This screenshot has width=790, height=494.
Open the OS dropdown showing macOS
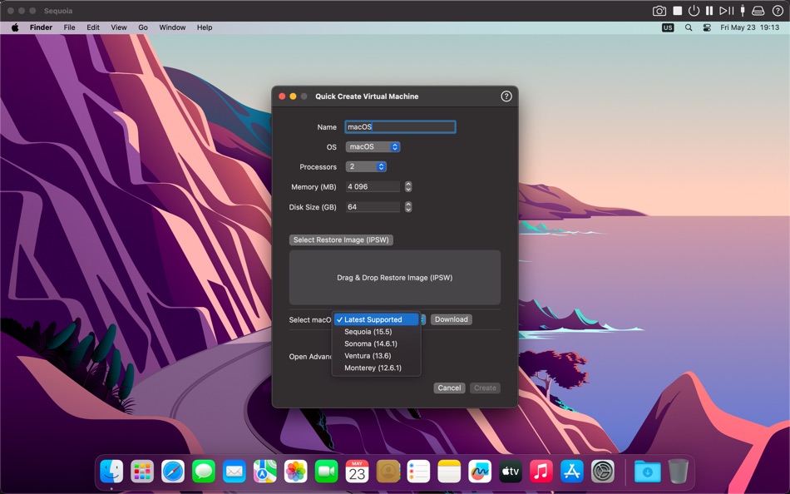(373, 146)
